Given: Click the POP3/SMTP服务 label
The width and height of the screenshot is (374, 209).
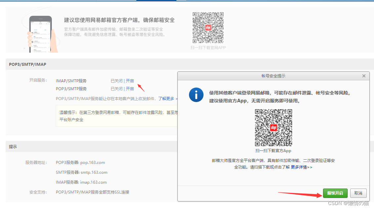Looking at the screenshot, I should click(x=71, y=89).
